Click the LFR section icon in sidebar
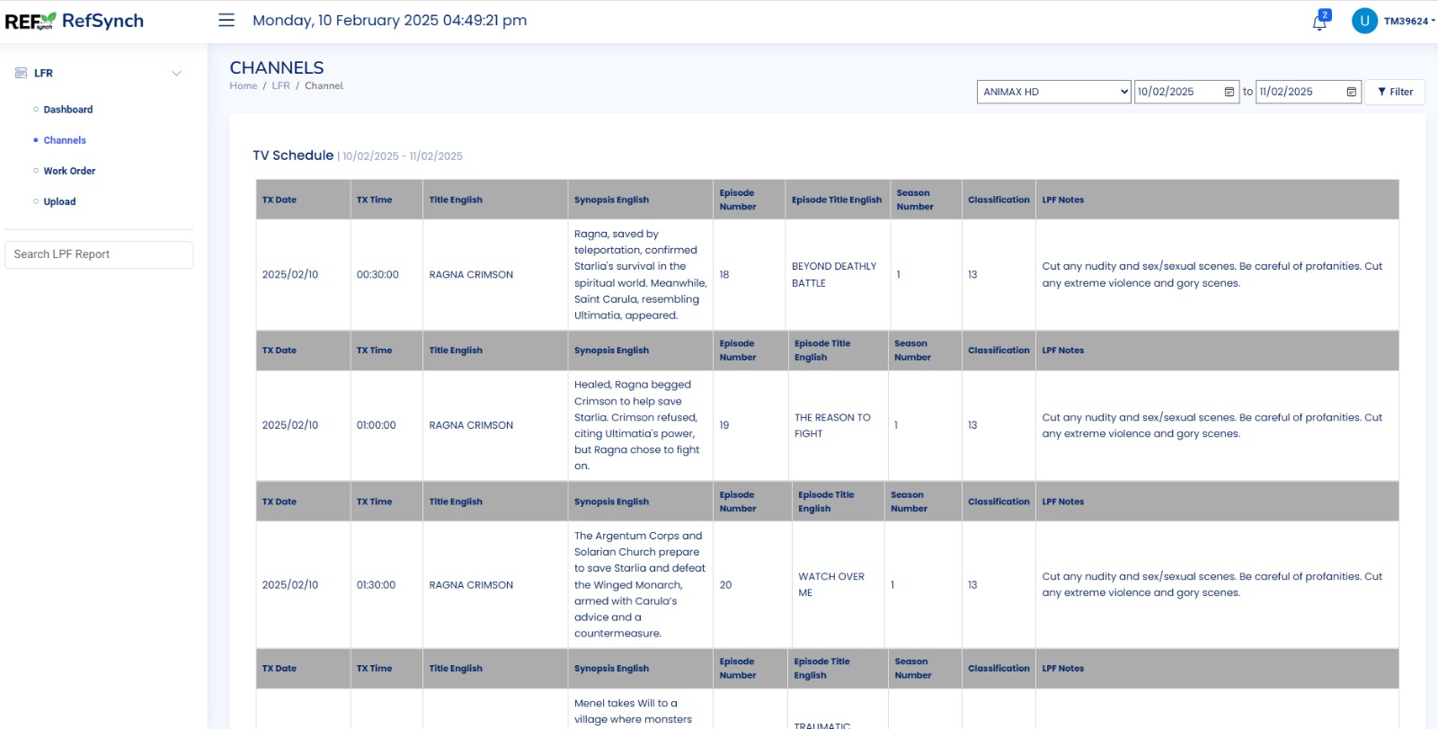 click(21, 73)
